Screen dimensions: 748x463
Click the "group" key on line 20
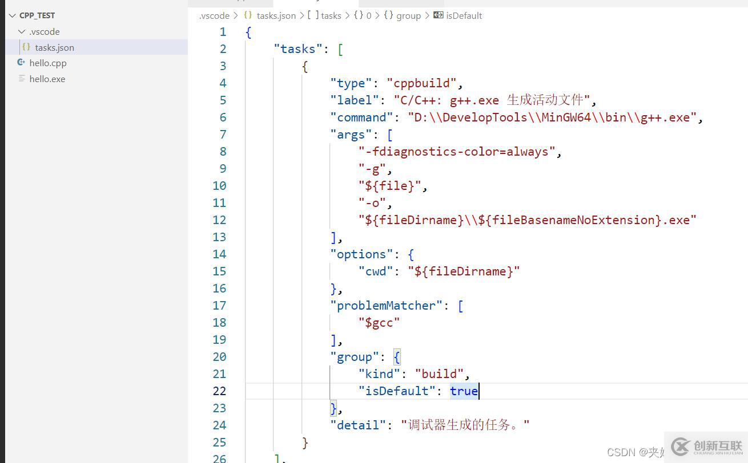click(x=355, y=357)
